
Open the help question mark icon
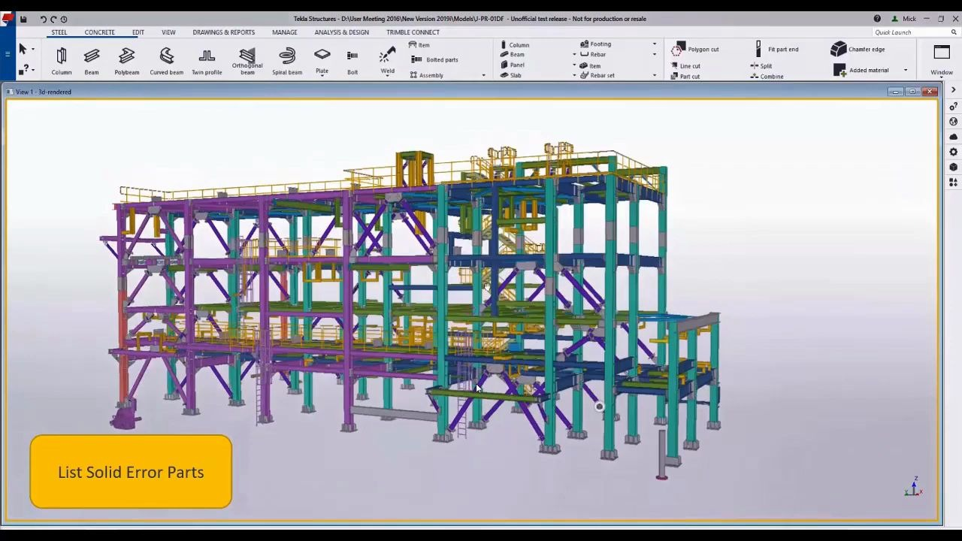point(877,19)
